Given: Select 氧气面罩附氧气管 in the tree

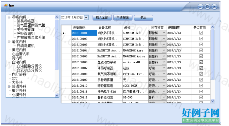Looking at the screenshot, I should (x=31, y=25).
